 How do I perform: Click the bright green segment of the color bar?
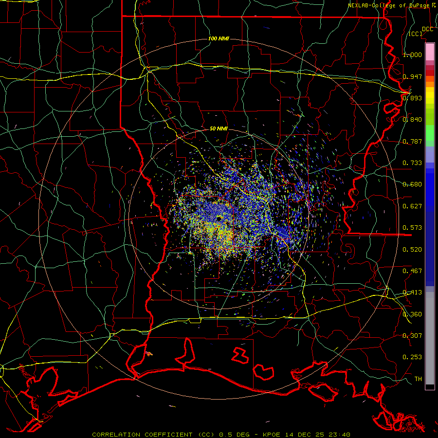[430, 133]
